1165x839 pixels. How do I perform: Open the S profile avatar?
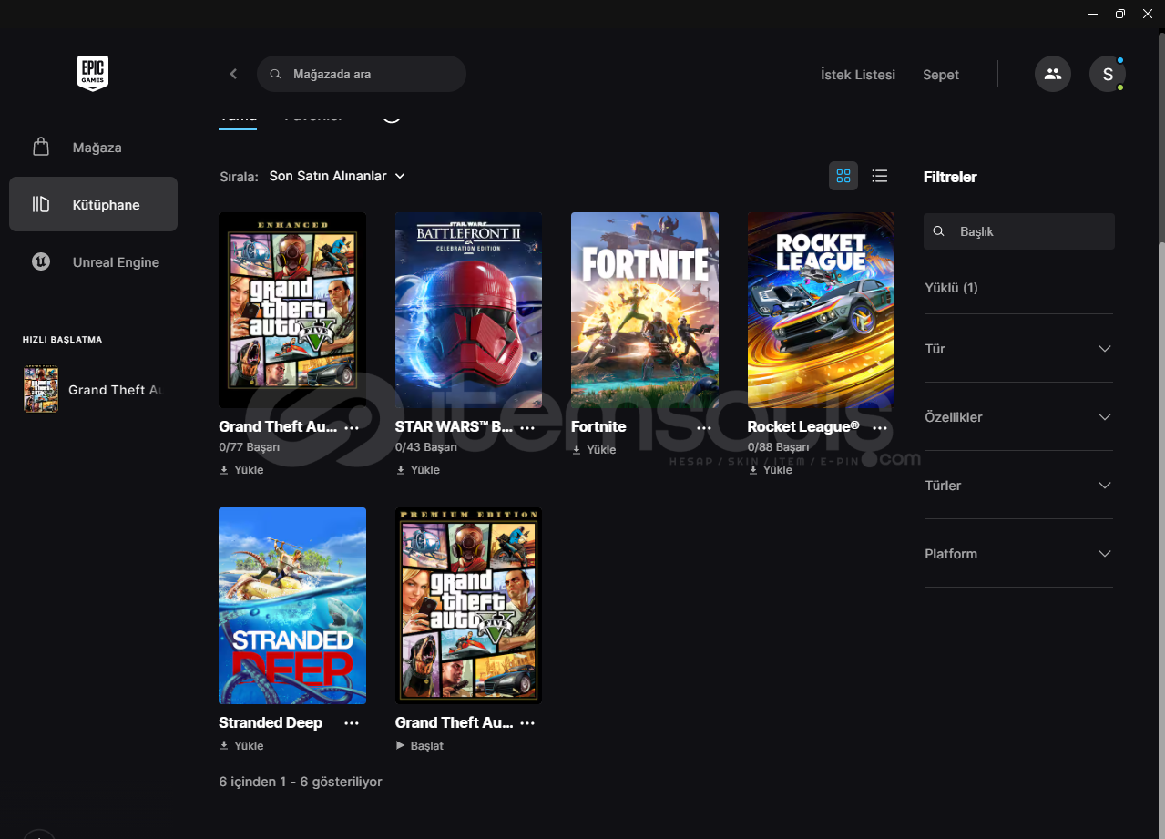tap(1108, 74)
